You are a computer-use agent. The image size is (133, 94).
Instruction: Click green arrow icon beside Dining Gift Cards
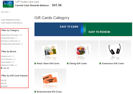point(68,63)
